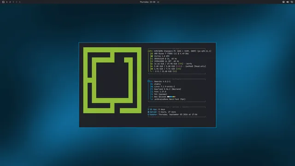Switch to workspace 2
This screenshot has width=295, height=166.
pos(10,2)
